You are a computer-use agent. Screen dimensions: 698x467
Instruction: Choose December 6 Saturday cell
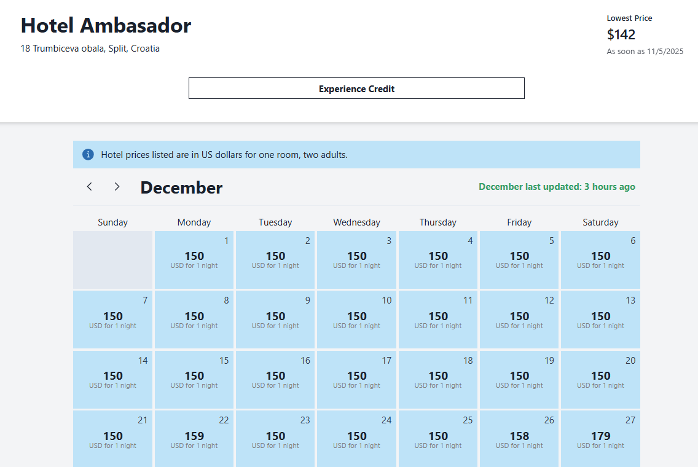(600, 260)
